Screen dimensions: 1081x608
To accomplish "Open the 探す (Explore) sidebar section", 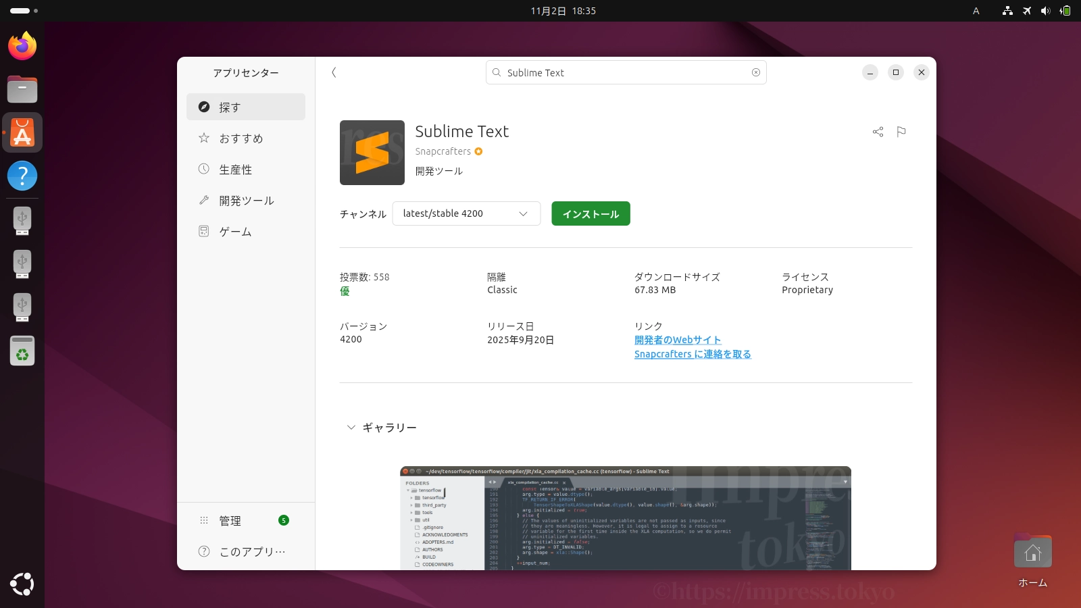I will pyautogui.click(x=246, y=107).
